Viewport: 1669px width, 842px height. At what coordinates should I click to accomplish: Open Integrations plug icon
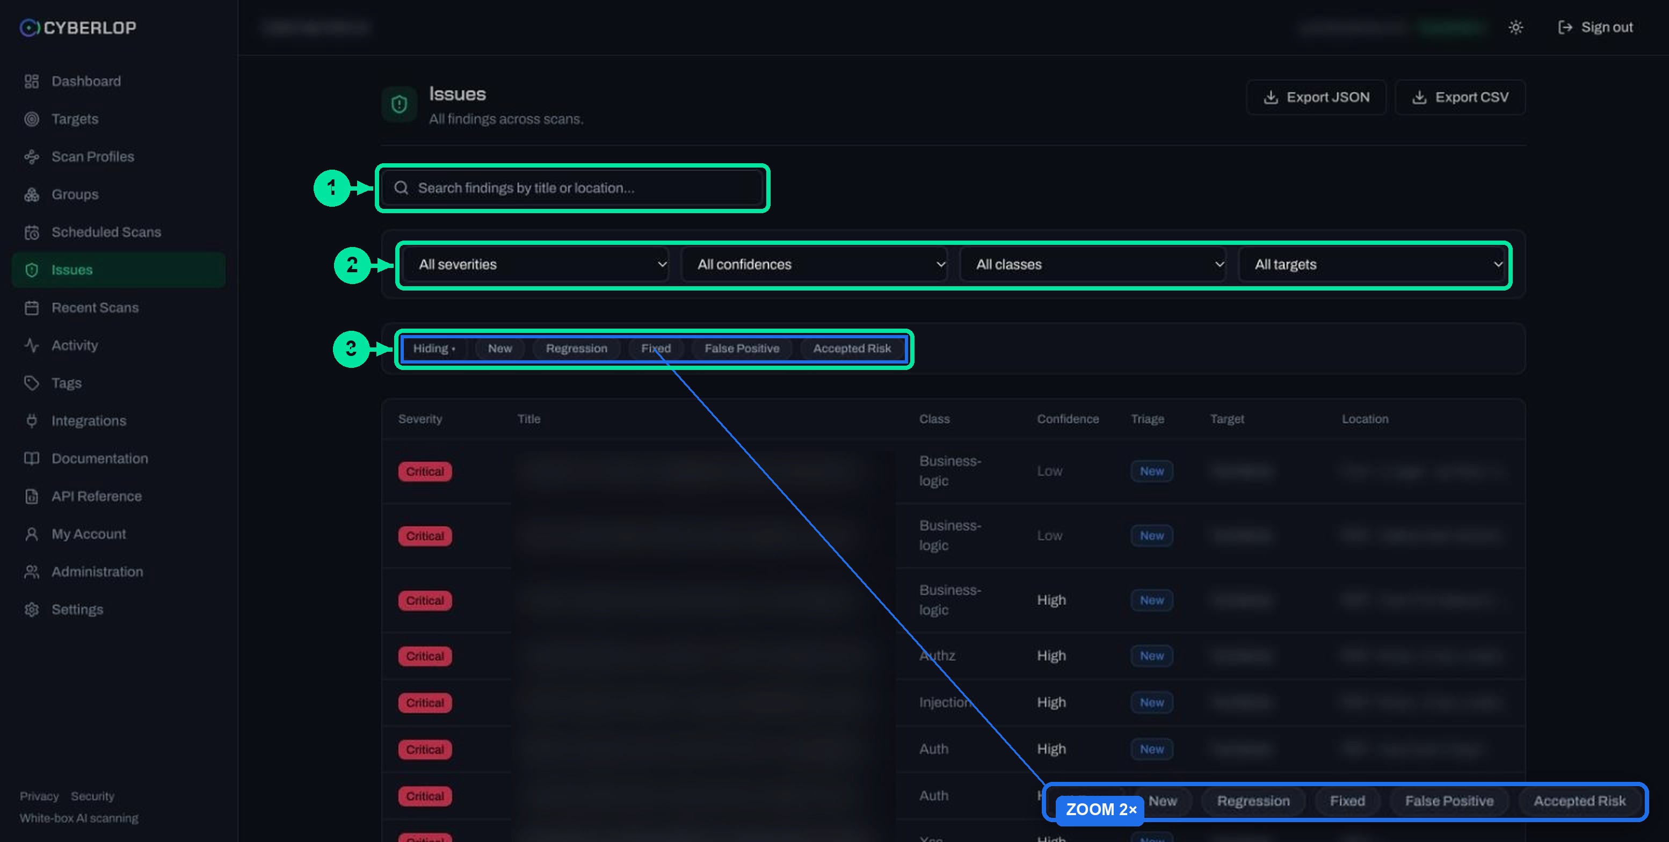click(x=31, y=420)
